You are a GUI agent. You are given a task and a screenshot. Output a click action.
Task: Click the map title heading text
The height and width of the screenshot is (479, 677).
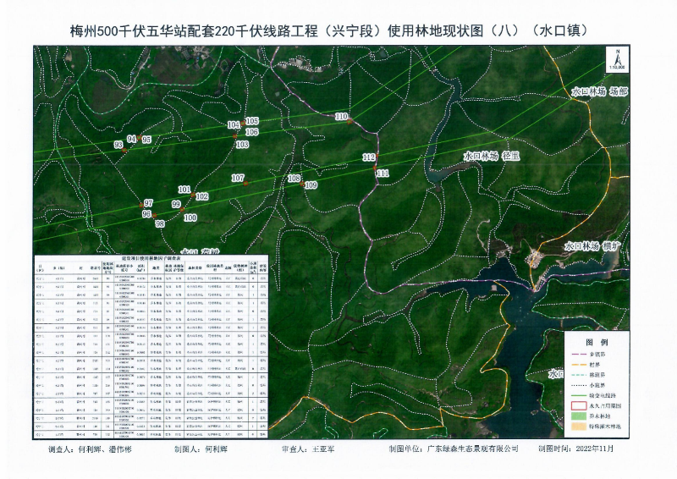click(329, 30)
